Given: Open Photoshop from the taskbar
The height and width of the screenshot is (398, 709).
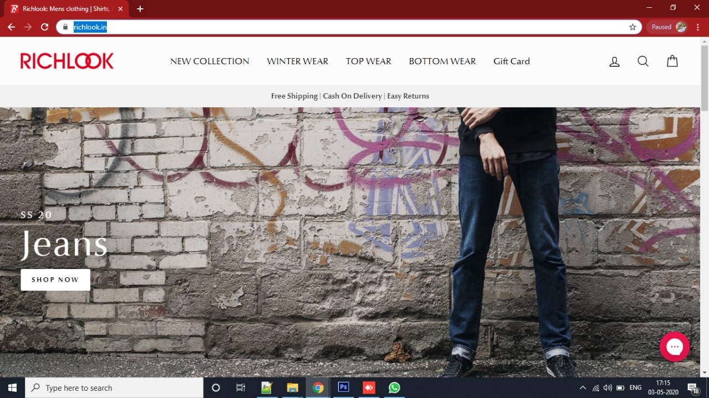Looking at the screenshot, I should 343,387.
